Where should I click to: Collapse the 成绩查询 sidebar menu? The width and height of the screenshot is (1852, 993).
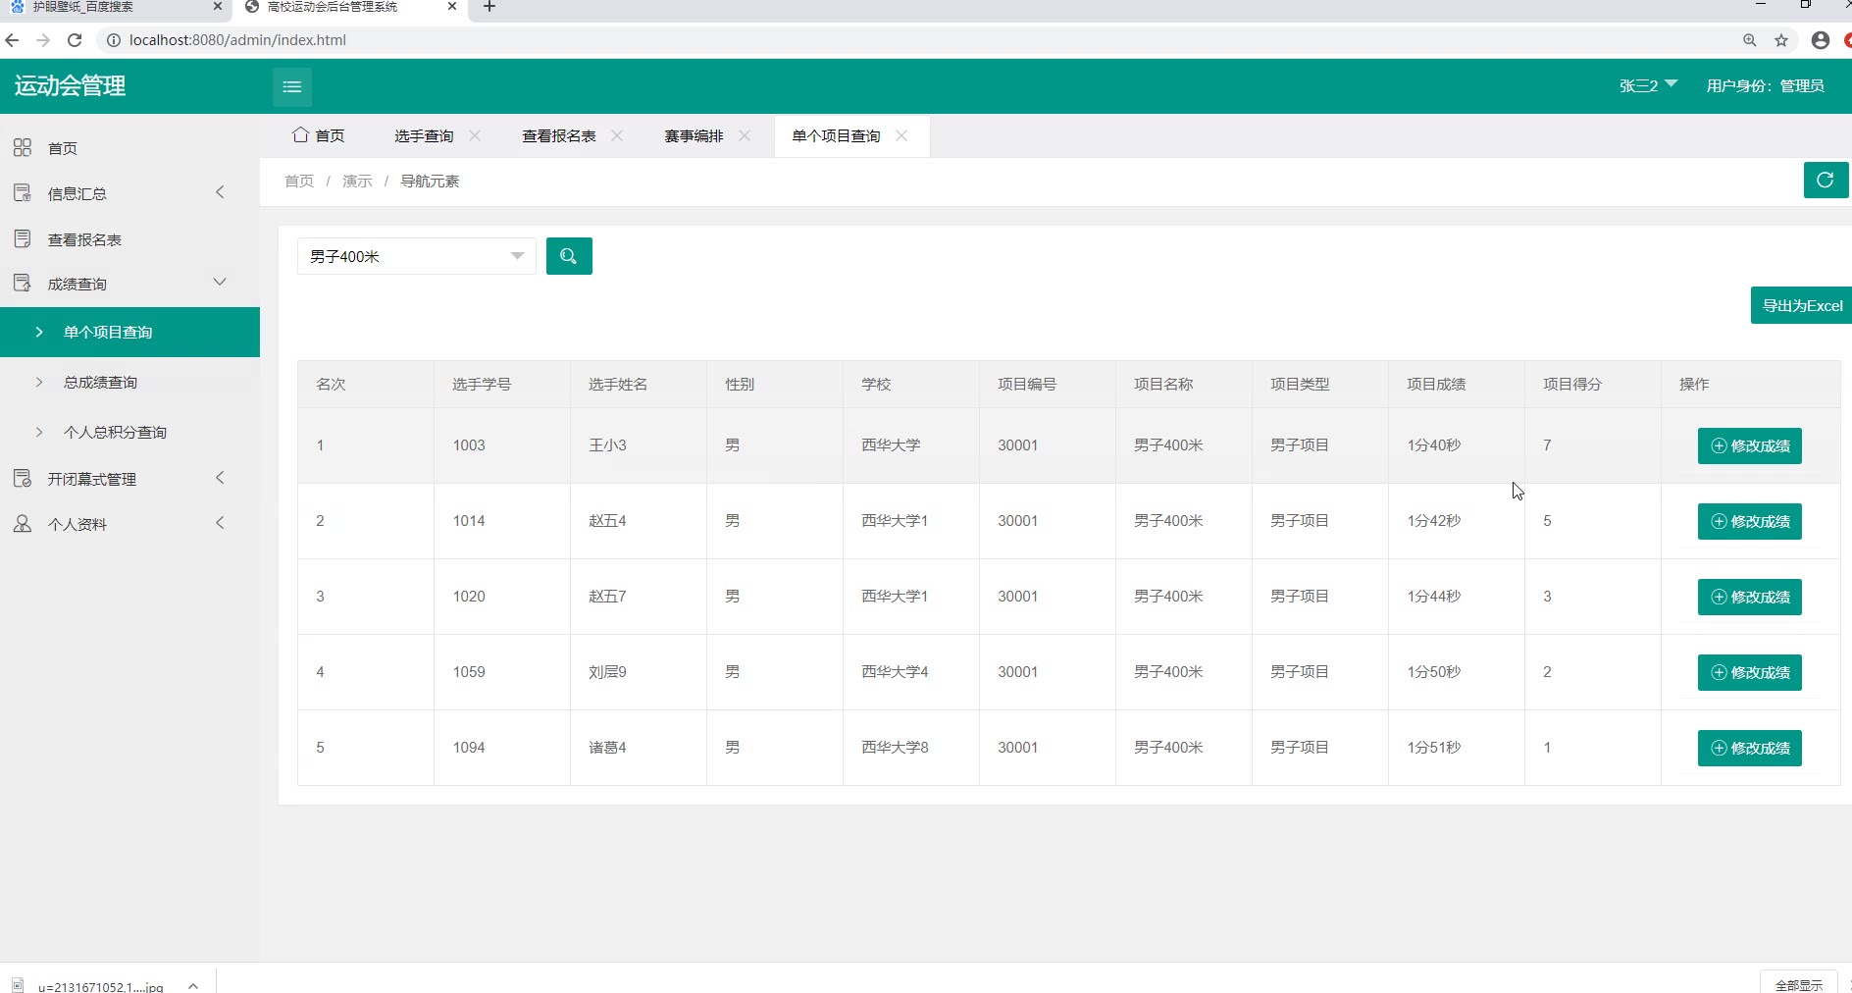(x=118, y=284)
